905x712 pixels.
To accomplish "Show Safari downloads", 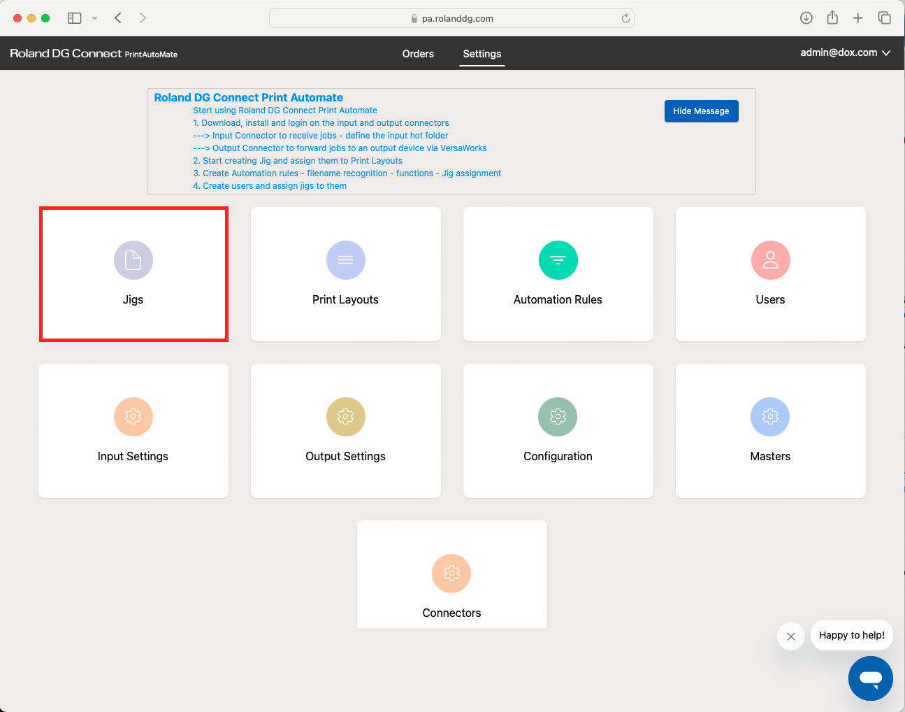I will [x=806, y=18].
